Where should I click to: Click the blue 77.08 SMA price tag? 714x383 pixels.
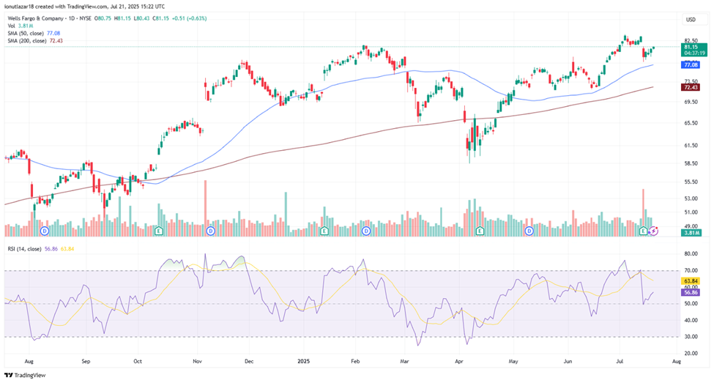pyautogui.click(x=690, y=64)
